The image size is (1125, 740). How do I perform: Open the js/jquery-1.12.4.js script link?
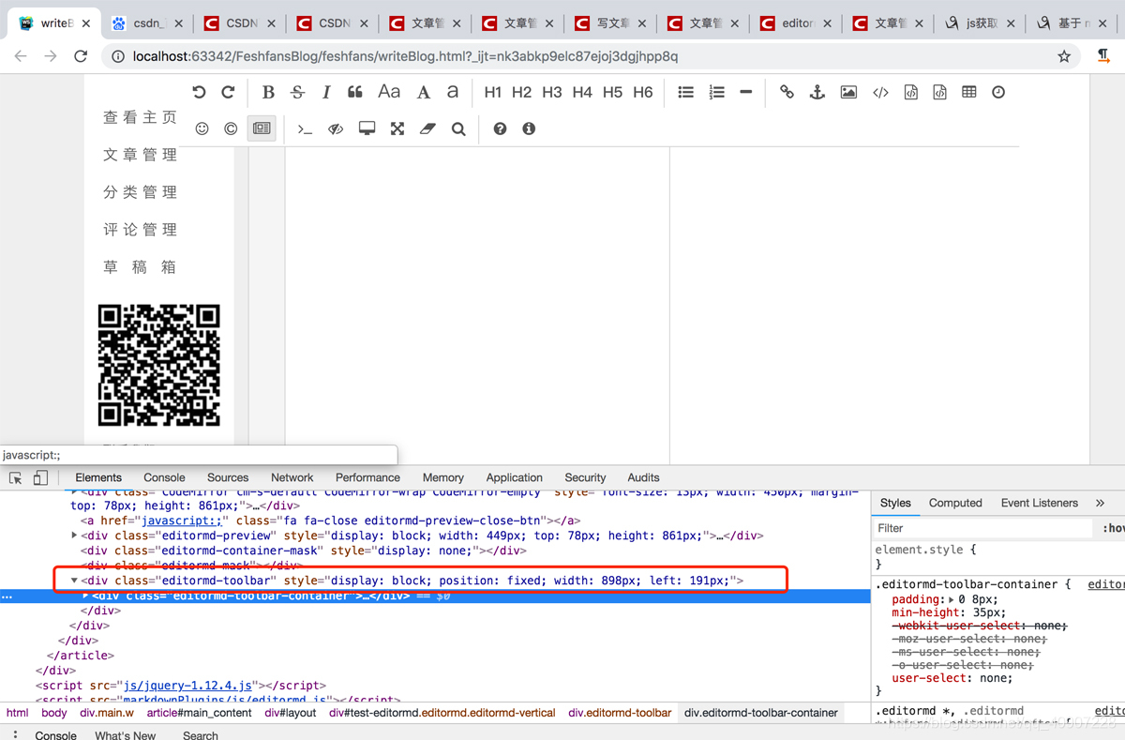187,686
